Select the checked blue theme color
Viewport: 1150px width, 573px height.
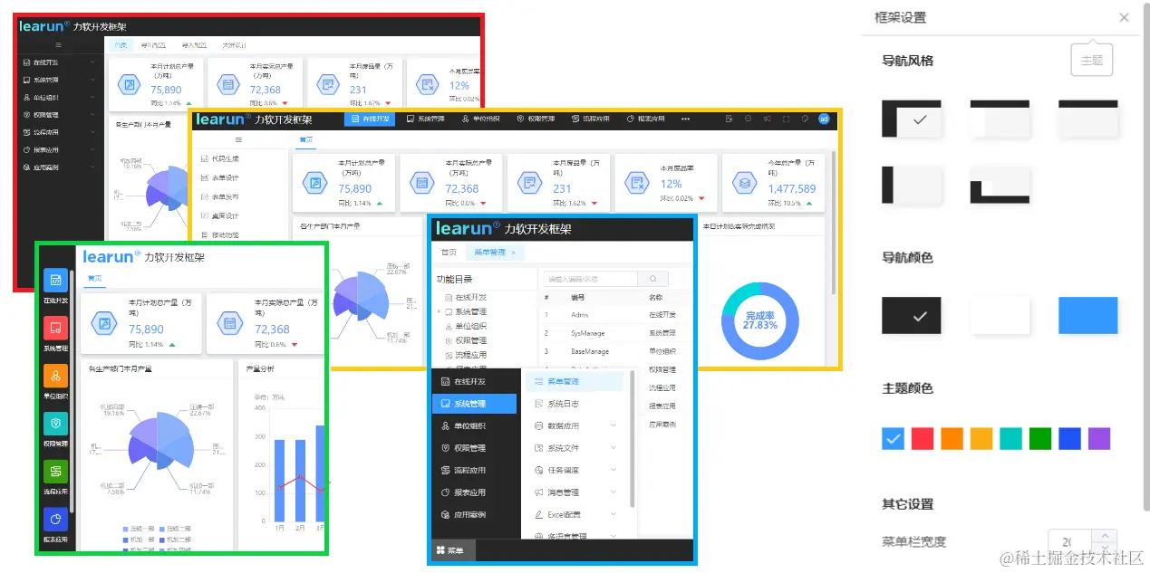(x=893, y=439)
